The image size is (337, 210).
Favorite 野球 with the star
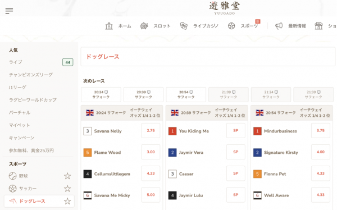[x=67, y=176]
